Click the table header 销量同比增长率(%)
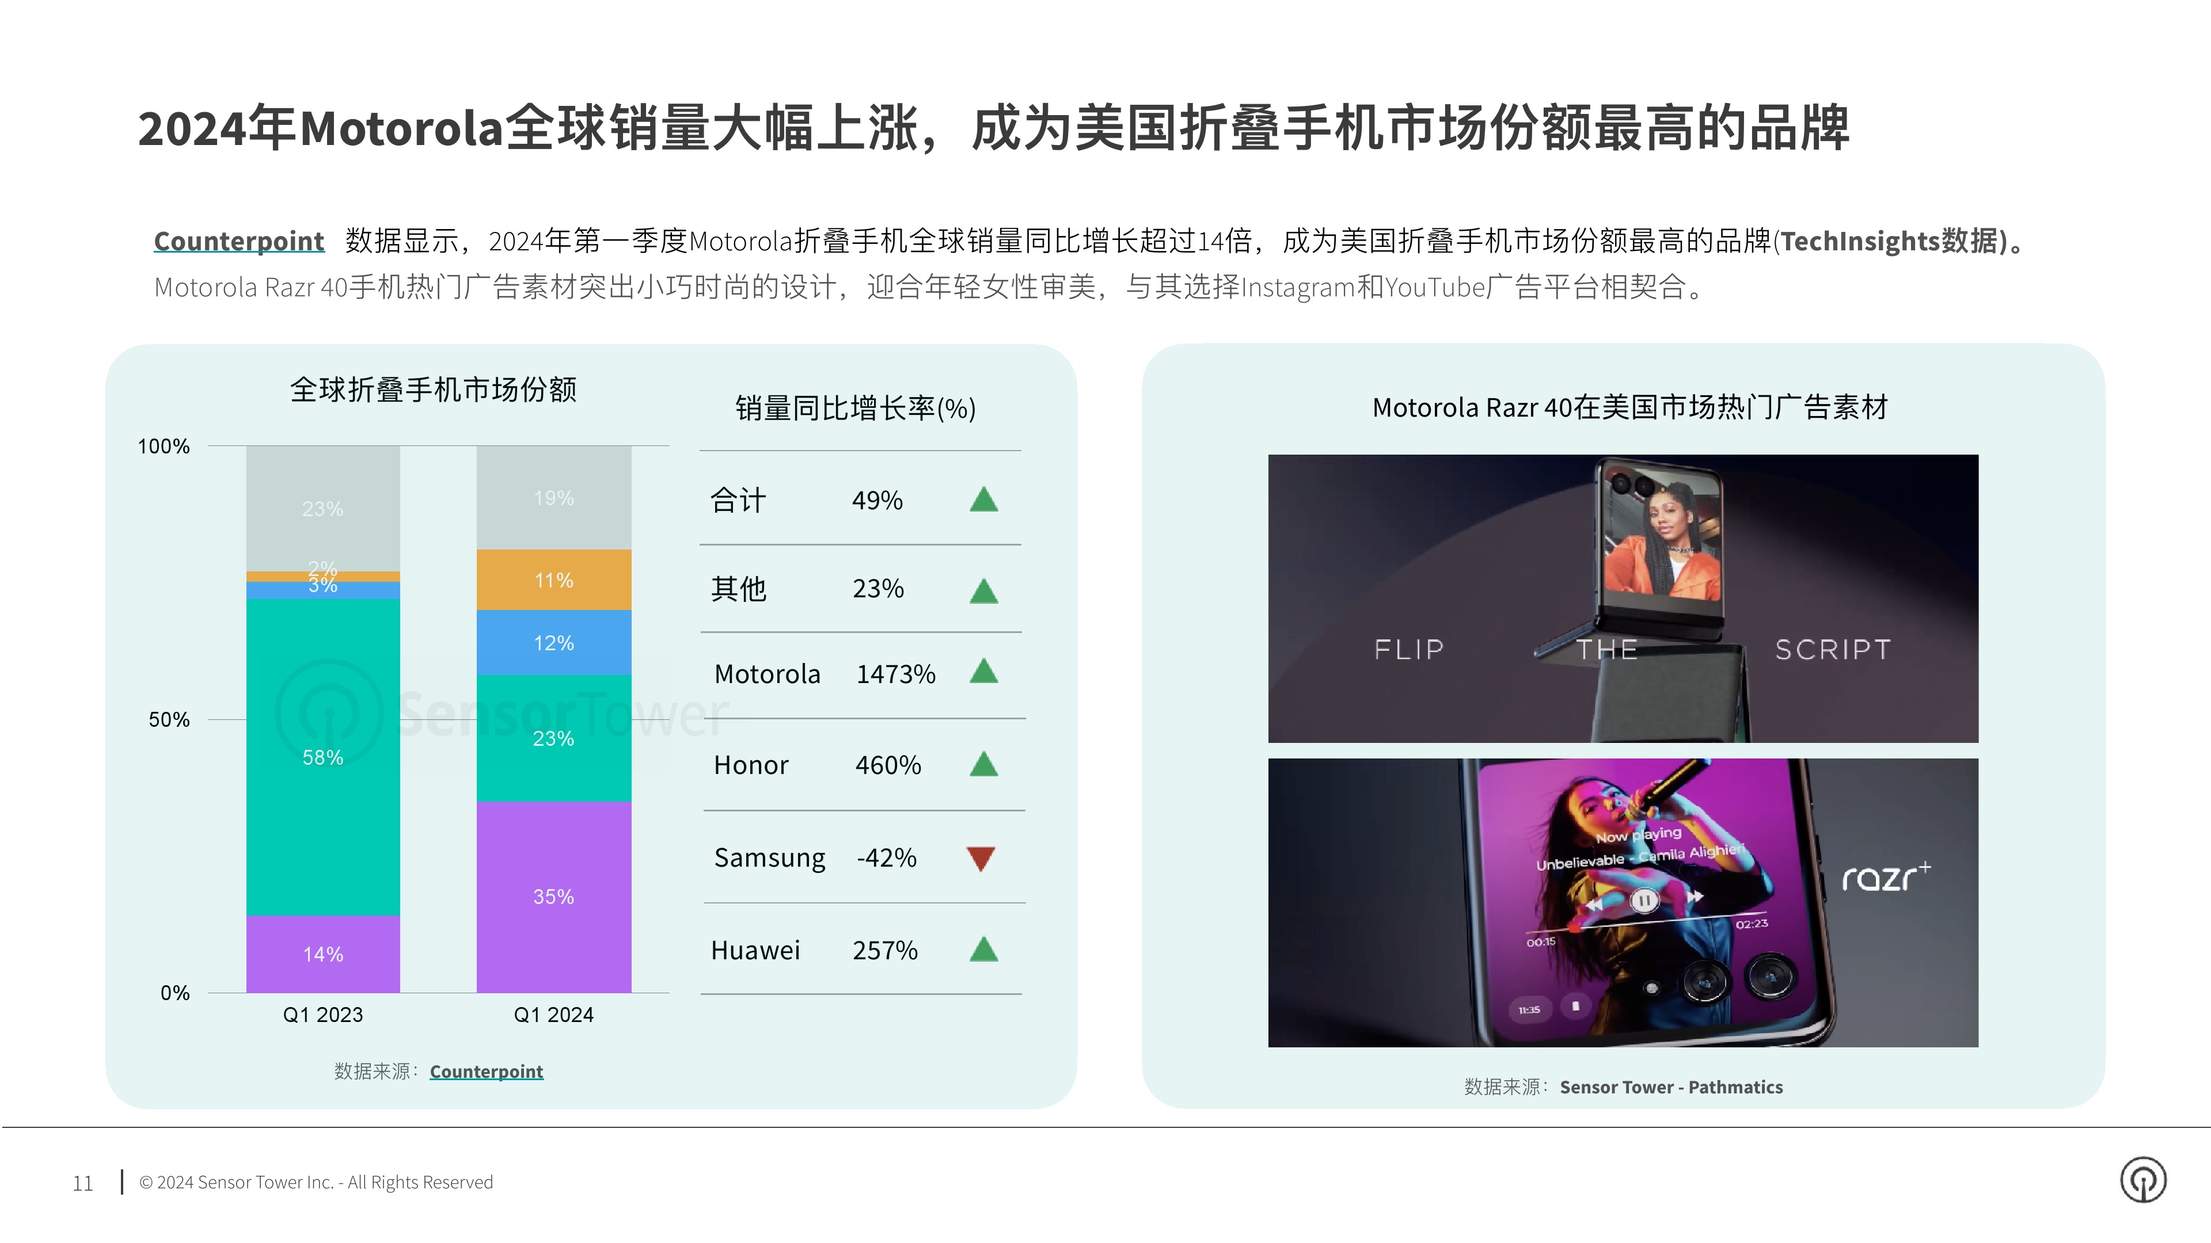 pos(856,409)
